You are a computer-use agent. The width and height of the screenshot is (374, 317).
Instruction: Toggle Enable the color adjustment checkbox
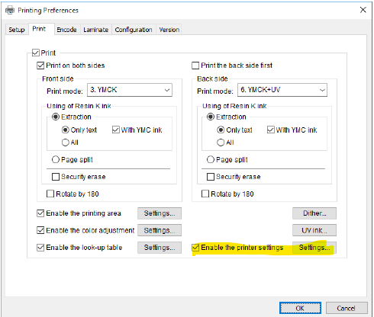(x=40, y=230)
